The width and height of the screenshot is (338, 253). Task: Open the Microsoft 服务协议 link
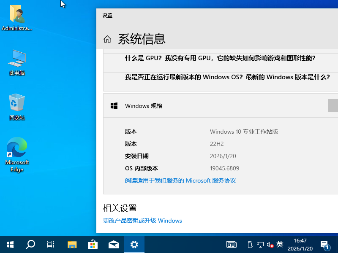180,180
